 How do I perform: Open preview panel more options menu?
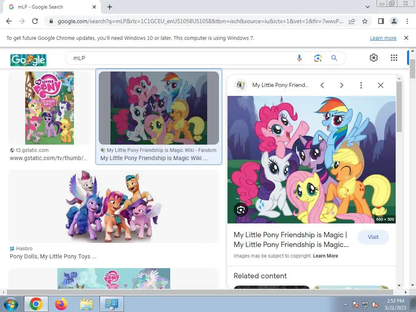pyautogui.click(x=361, y=85)
